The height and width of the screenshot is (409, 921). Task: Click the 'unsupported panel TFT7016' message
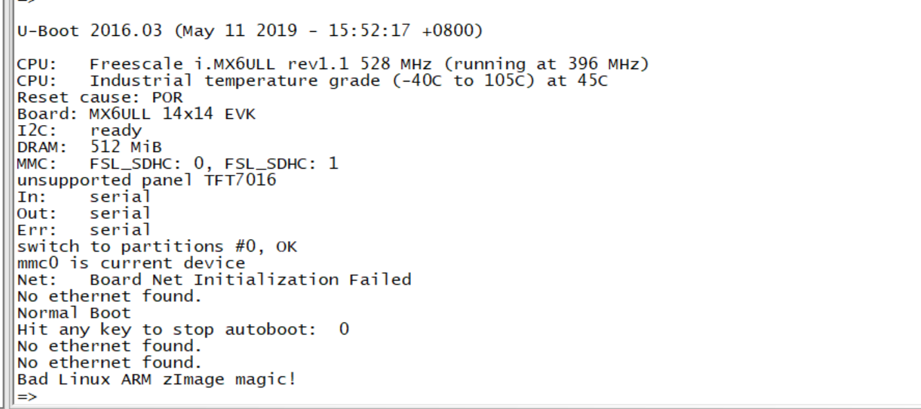(x=147, y=180)
